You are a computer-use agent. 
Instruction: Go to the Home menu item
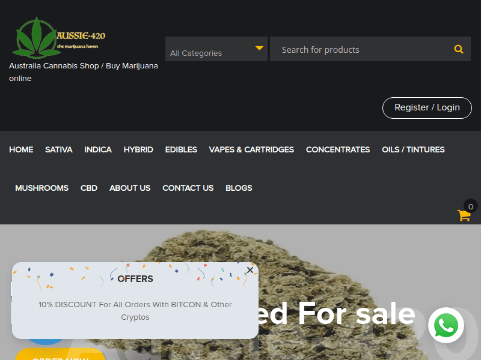coord(21,149)
